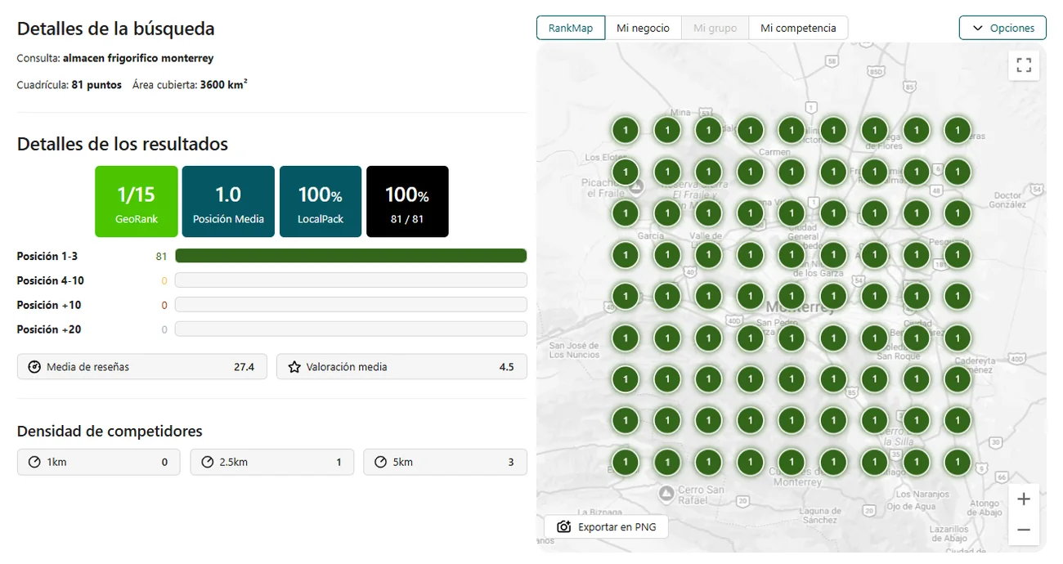Click the 100% LocalPack tile
The width and height of the screenshot is (1063, 564).
coord(321,202)
